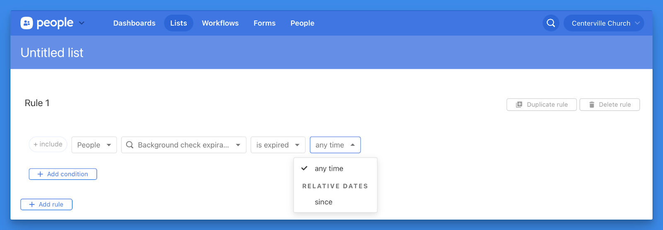Click the magnifier icon in Background check field
The width and height of the screenshot is (663, 230).
click(x=130, y=145)
